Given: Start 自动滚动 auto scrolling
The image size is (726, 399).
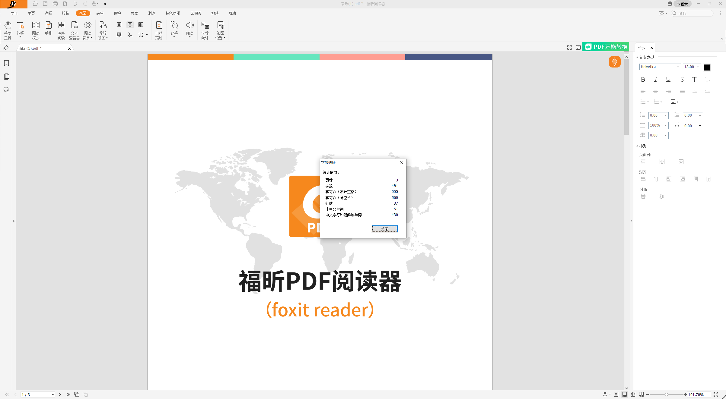Looking at the screenshot, I should [159, 30].
